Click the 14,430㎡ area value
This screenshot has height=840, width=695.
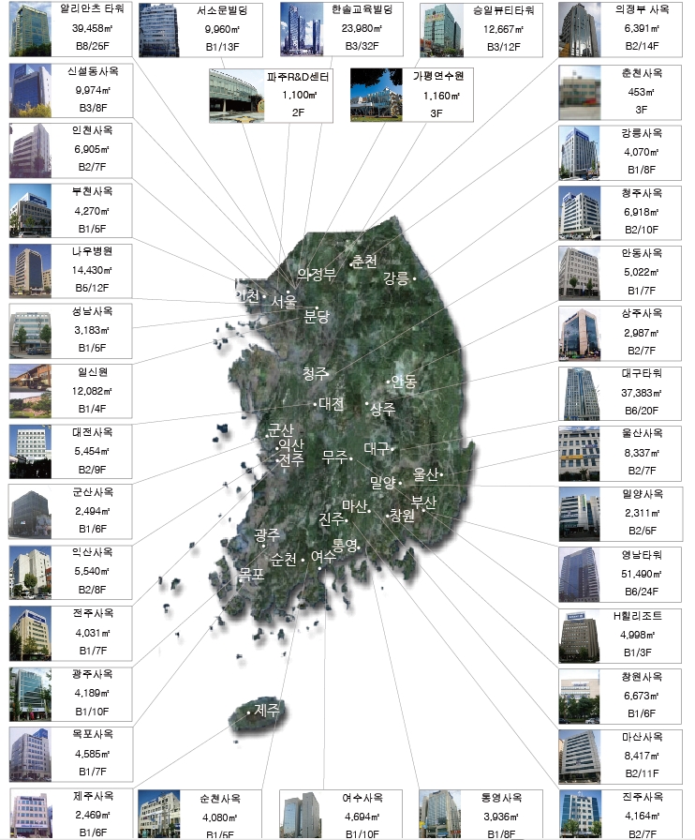(92, 270)
